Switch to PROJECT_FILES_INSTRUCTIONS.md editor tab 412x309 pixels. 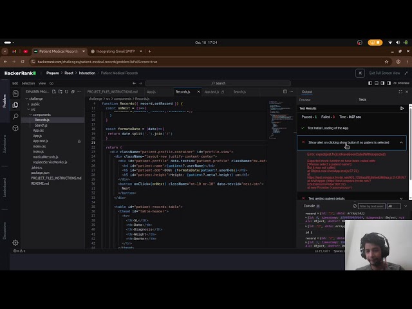point(113,91)
